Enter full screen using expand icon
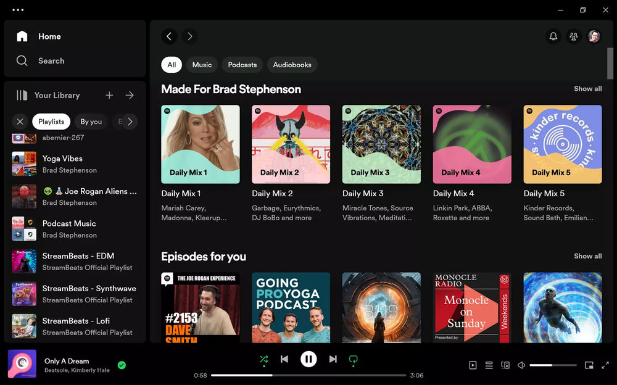Screen dimensions: 617x385 tap(605, 365)
